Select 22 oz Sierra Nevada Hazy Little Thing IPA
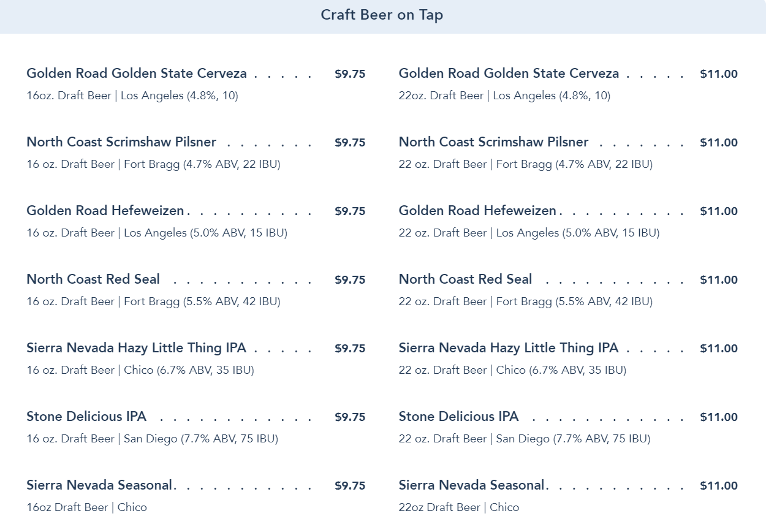This screenshot has height=519, width=766. click(x=509, y=348)
